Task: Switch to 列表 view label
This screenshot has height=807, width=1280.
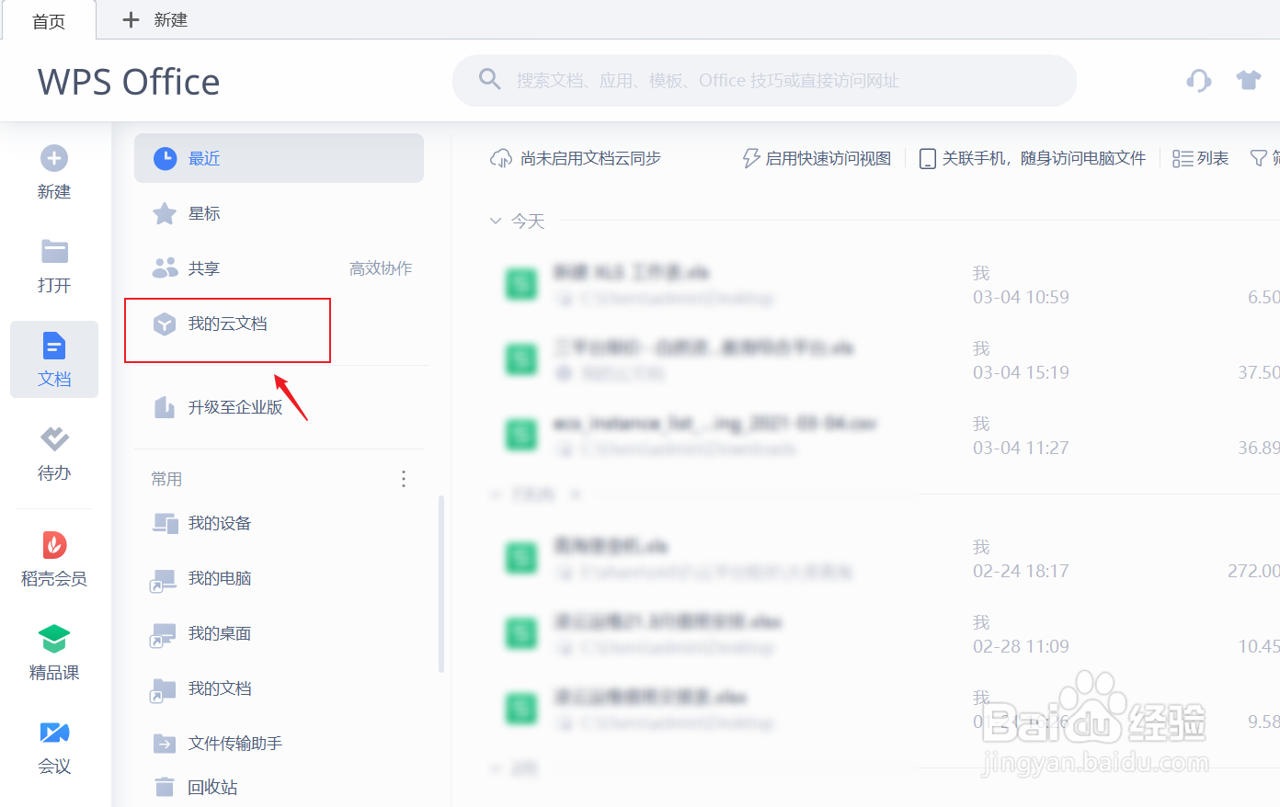Action: pos(1213,158)
